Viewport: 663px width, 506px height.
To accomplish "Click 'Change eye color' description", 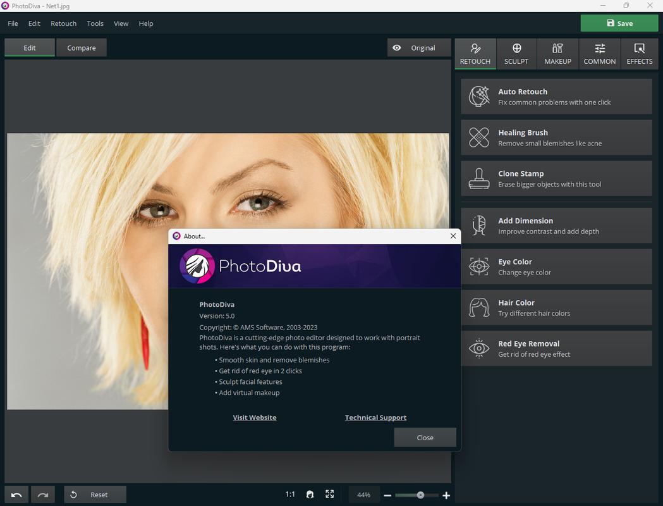I will coord(525,273).
